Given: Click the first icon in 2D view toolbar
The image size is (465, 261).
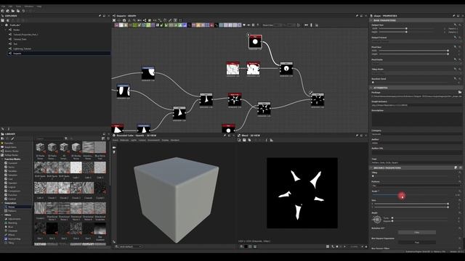Looking at the screenshot, I should click(239, 140).
